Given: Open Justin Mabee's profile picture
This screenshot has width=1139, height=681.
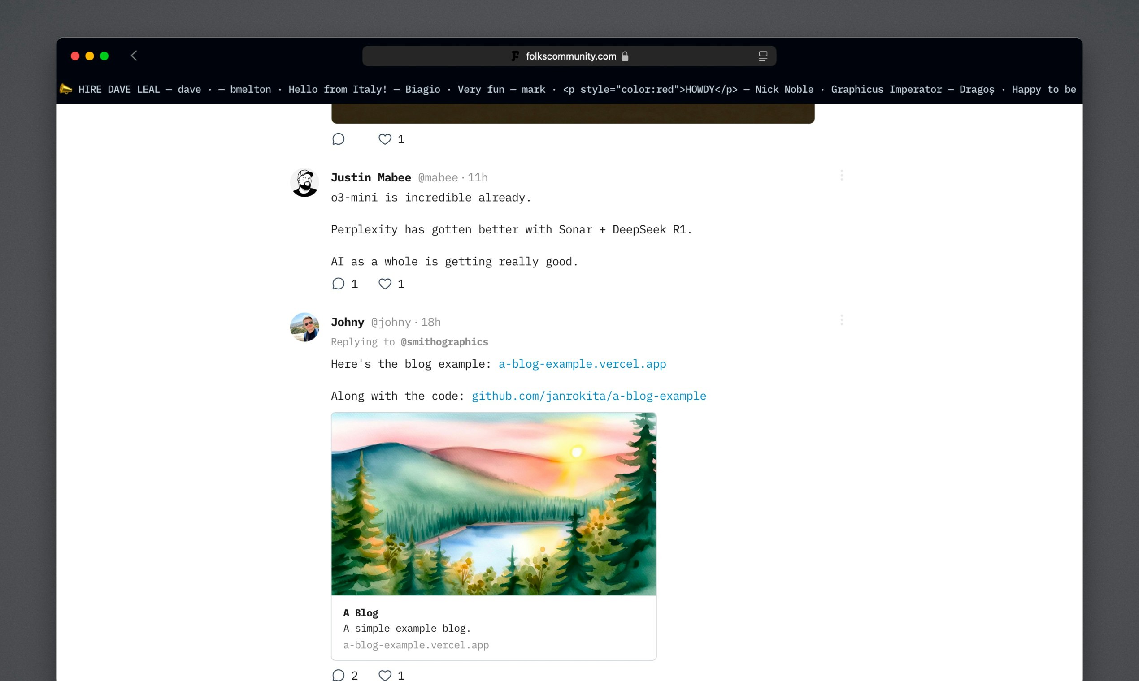Looking at the screenshot, I should 304,183.
